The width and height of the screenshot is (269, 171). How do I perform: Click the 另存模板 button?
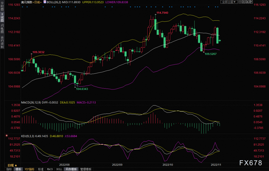click(x=71, y=169)
